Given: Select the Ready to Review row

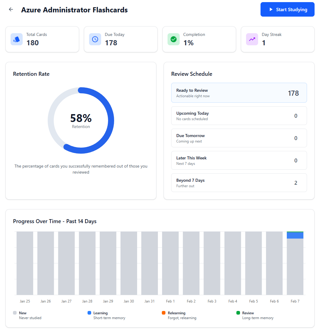Looking at the screenshot, I should [239, 93].
